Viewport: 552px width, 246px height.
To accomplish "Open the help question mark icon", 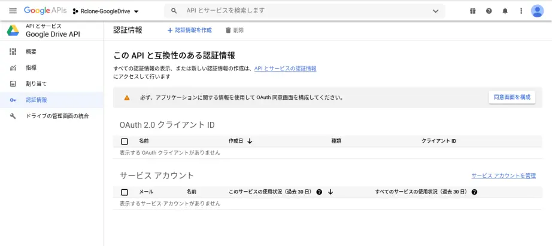I will [489, 11].
